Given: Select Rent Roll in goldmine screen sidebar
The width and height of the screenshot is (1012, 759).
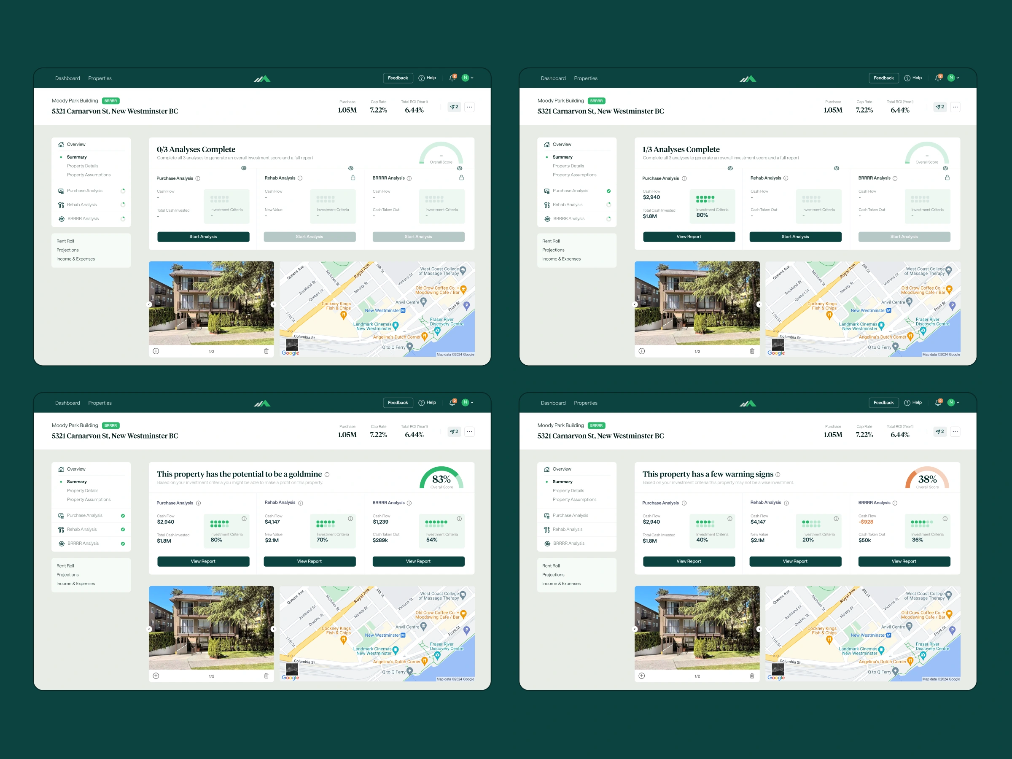Looking at the screenshot, I should pyautogui.click(x=65, y=566).
